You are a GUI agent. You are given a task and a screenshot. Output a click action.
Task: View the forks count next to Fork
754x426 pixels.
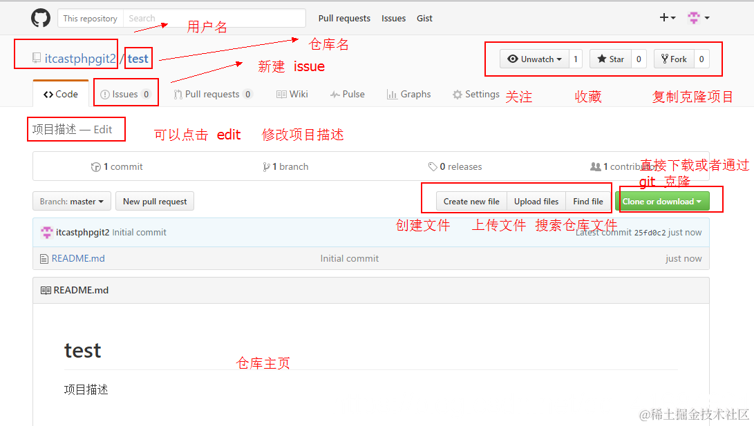(x=701, y=59)
